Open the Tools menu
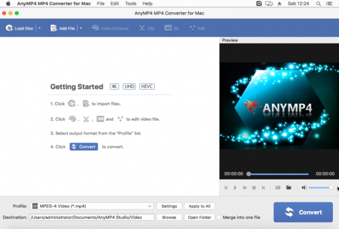This screenshot has height=229, width=339. point(131,3)
